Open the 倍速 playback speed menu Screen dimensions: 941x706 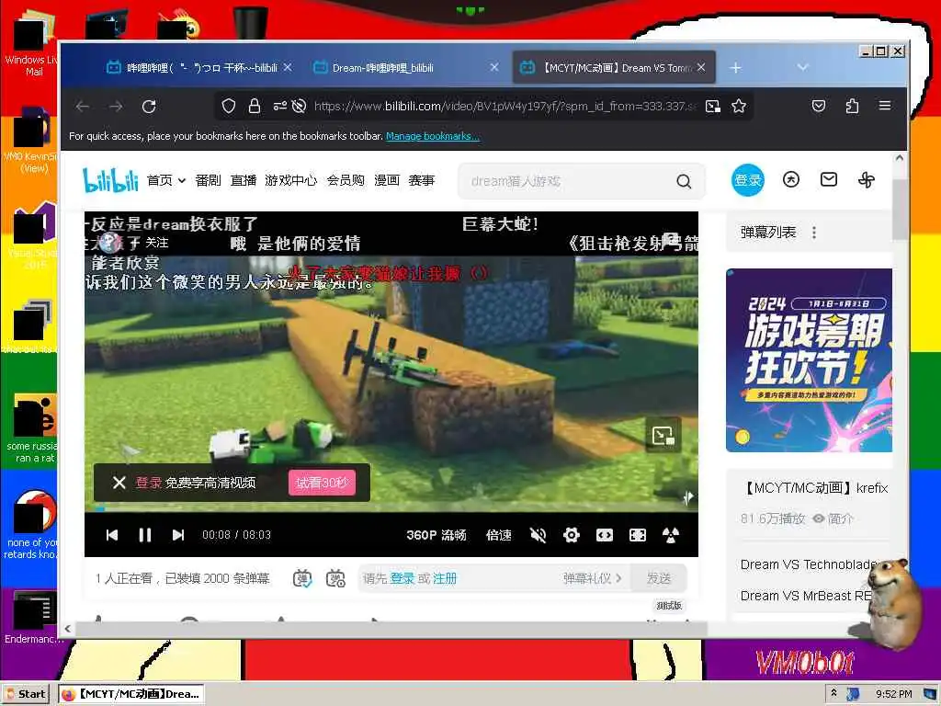(x=498, y=535)
